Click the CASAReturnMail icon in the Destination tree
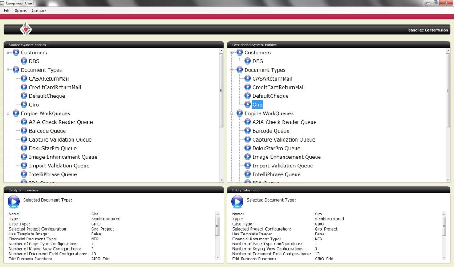 [247, 78]
